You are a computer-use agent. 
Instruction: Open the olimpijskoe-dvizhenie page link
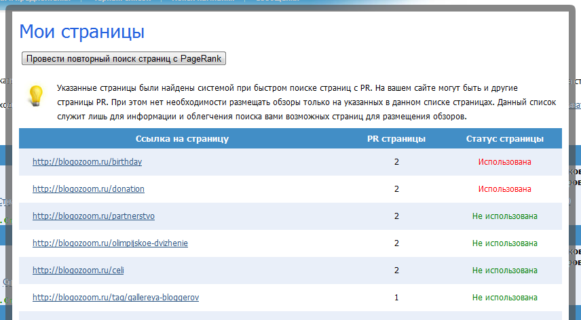[110, 243]
